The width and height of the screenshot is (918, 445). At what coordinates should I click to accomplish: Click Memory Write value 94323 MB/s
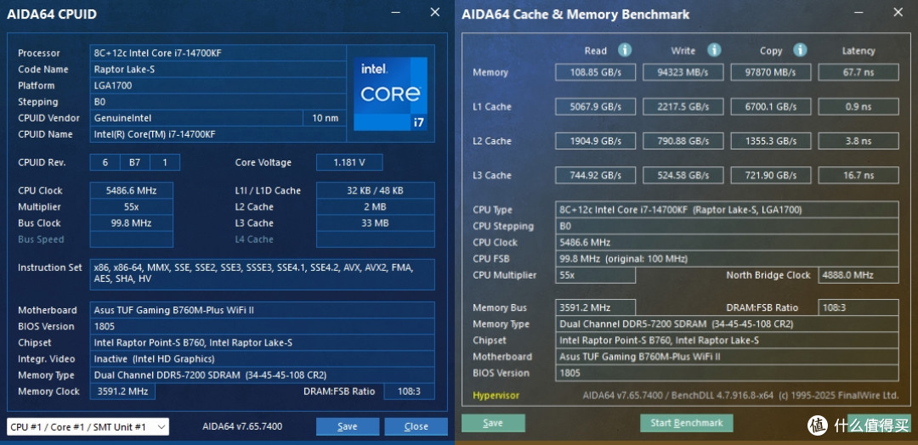point(683,72)
